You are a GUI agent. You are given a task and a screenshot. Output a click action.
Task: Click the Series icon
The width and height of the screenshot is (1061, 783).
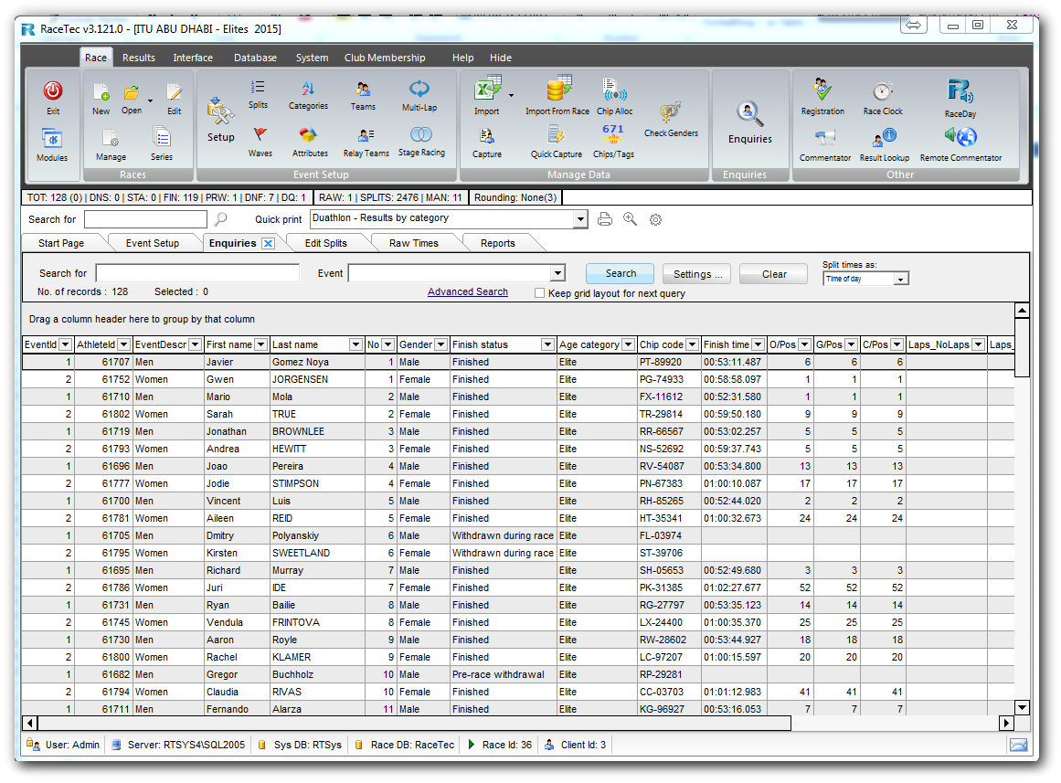point(161,137)
